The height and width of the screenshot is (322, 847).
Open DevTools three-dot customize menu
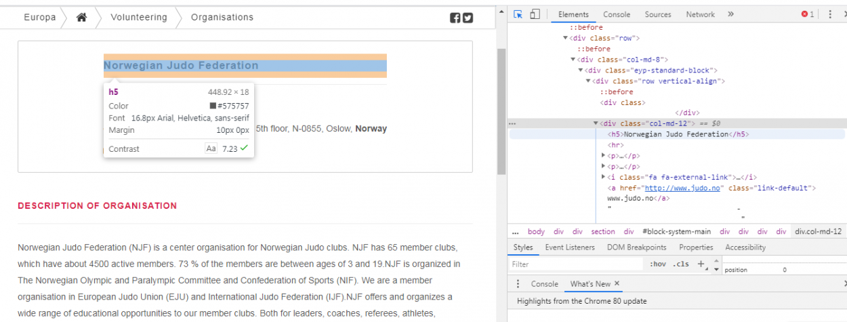click(830, 14)
